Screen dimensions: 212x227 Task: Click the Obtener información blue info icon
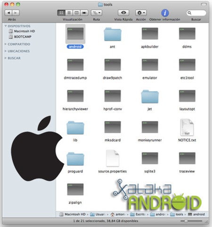tap(165, 13)
